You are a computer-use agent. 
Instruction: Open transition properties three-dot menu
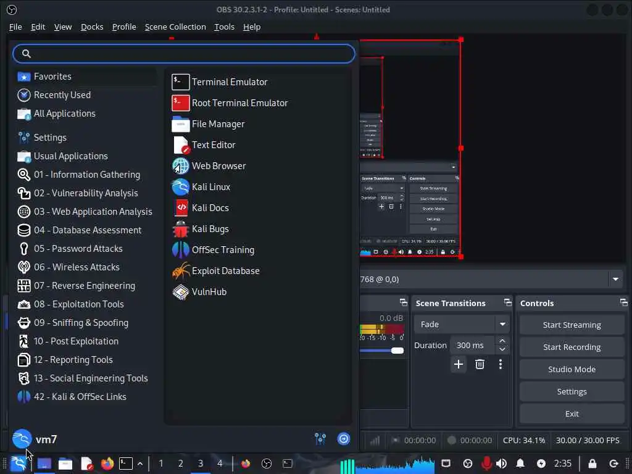[501, 364]
